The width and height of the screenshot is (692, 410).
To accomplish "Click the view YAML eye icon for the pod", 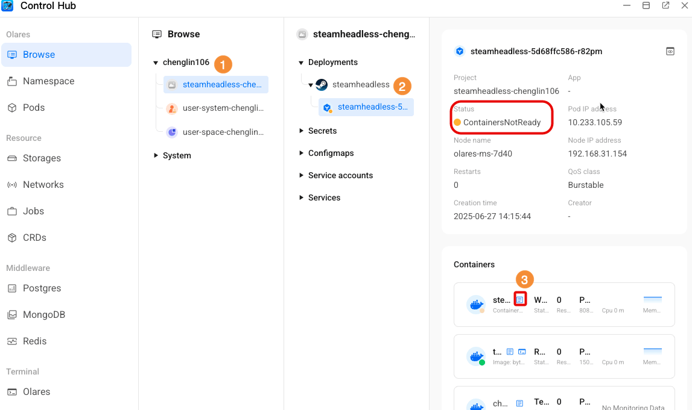I will pos(670,51).
